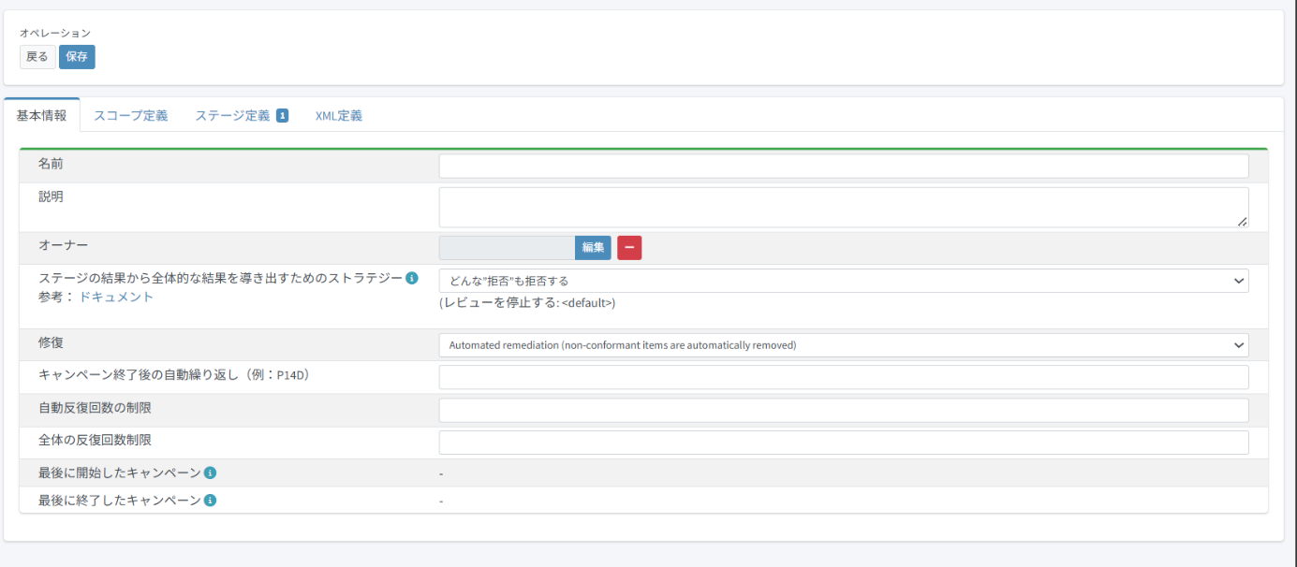Remove owner with red minus button
1297x567 pixels.
click(629, 248)
